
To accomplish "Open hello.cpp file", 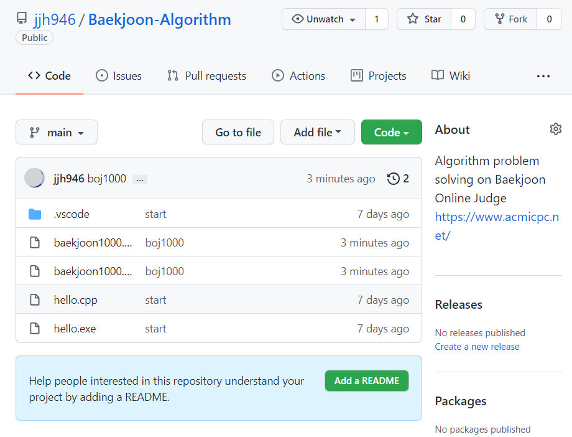I will 75,300.
